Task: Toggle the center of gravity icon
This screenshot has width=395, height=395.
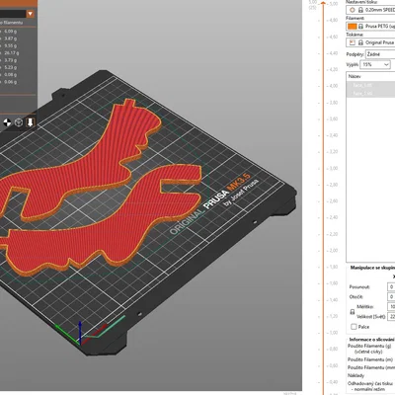Action: 7,122
